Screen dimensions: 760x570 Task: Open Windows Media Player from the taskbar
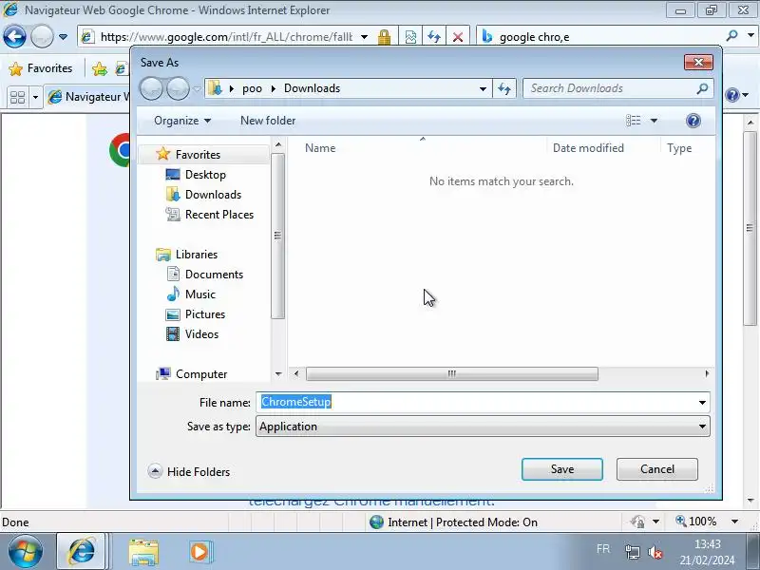199,552
